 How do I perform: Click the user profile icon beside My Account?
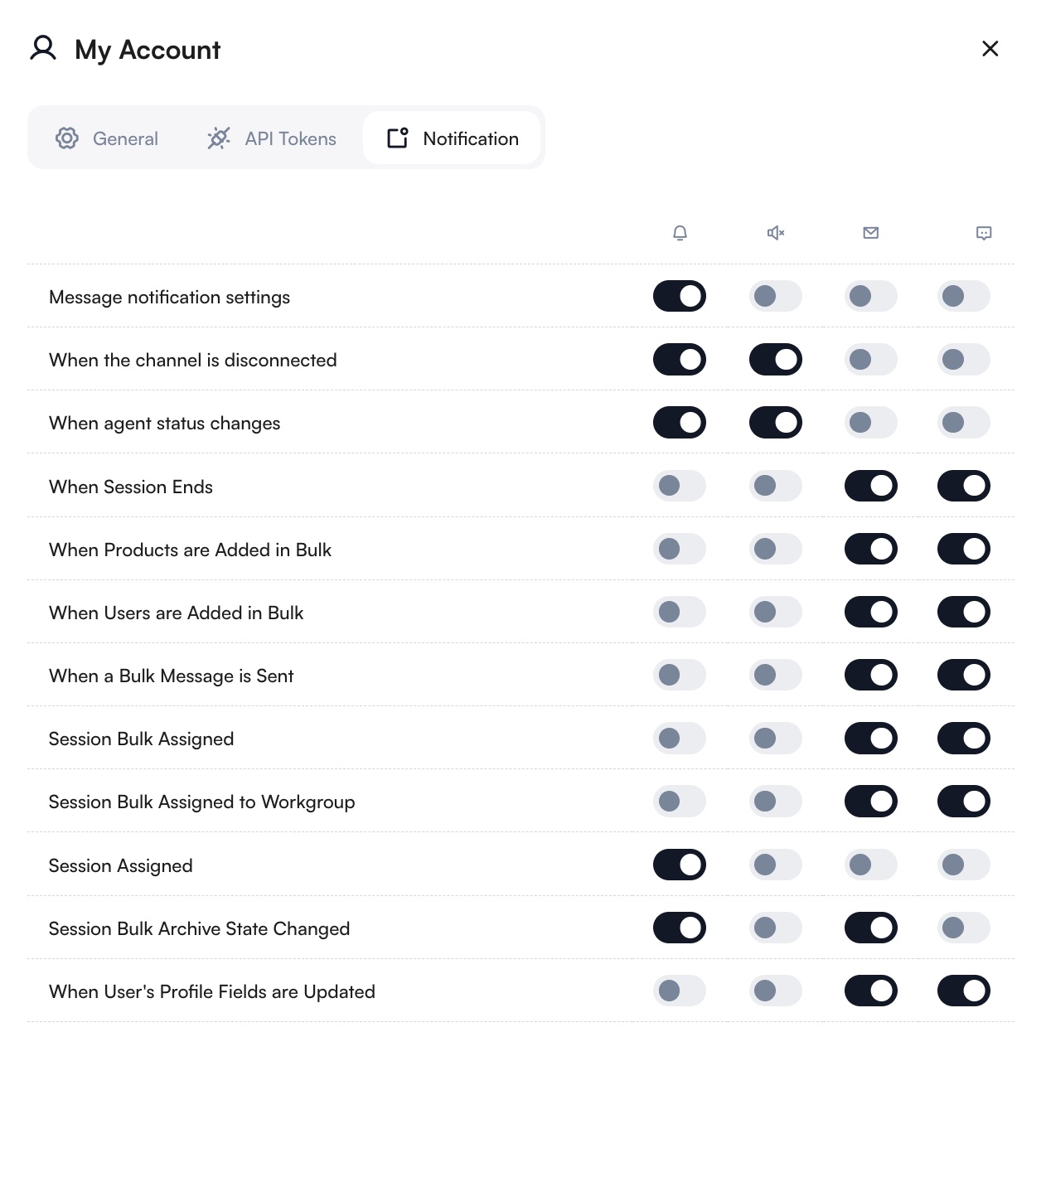click(43, 48)
